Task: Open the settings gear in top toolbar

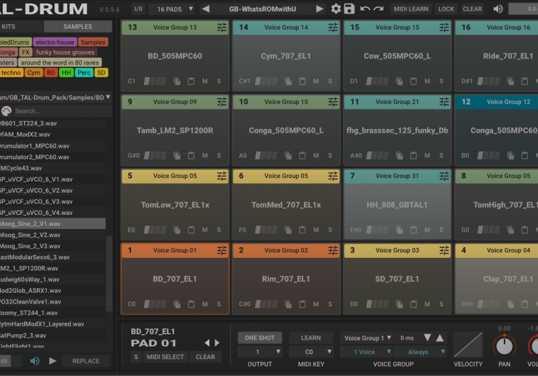Action: (x=336, y=9)
